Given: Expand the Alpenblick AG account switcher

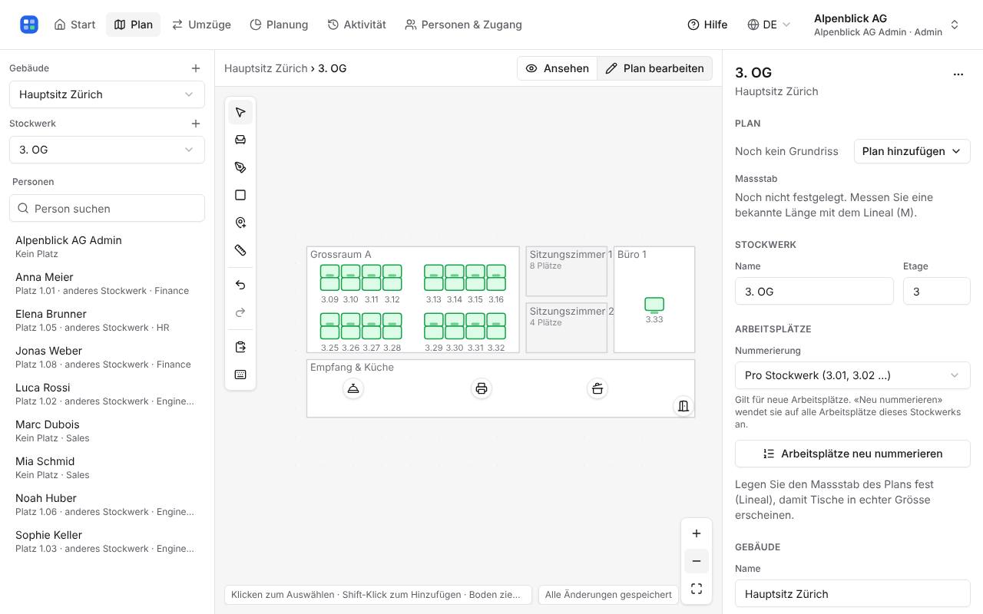Looking at the screenshot, I should tap(887, 25).
